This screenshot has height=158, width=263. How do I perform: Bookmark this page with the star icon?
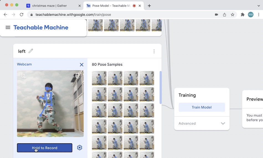233,15
